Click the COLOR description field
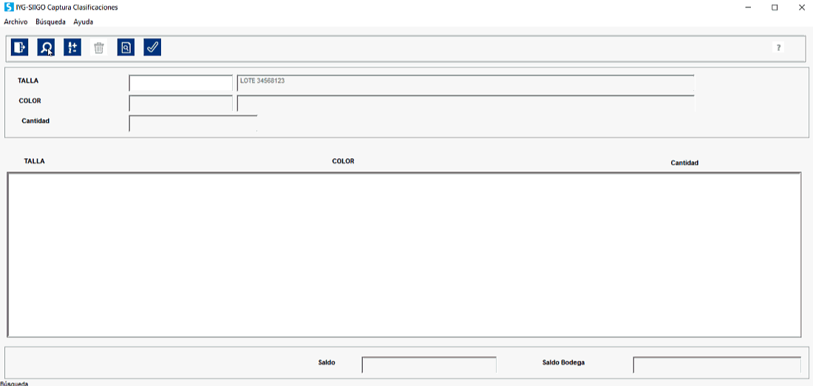Image resolution: width=813 pixels, height=386 pixels. coord(466,104)
